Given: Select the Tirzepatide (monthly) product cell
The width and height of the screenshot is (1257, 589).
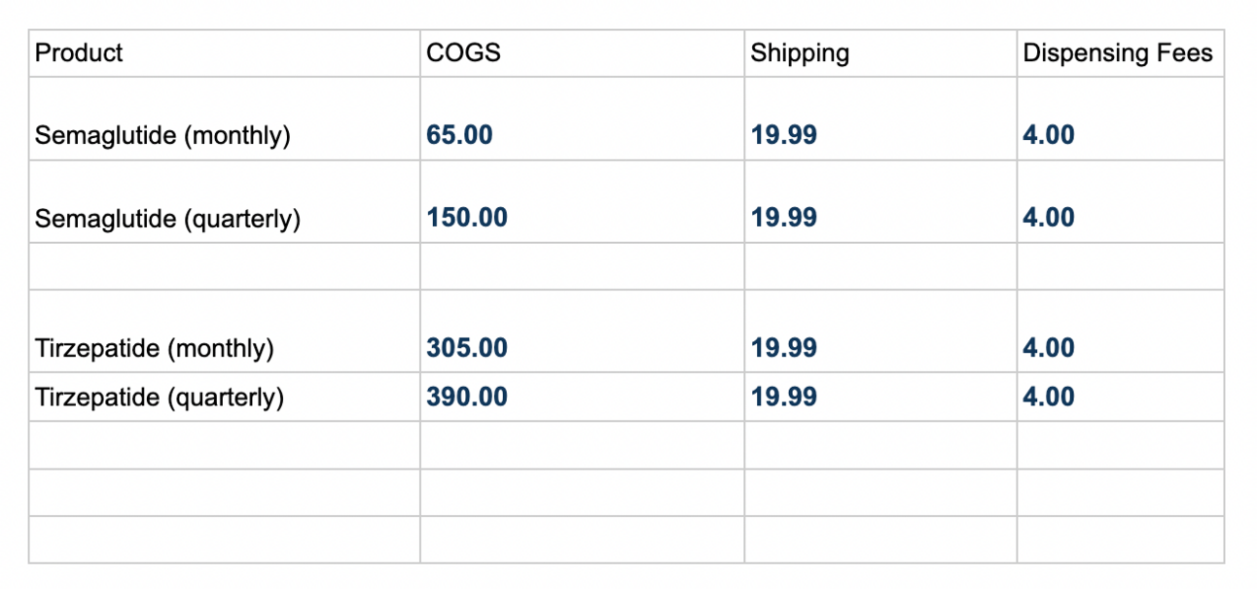Looking at the screenshot, I should [x=155, y=348].
